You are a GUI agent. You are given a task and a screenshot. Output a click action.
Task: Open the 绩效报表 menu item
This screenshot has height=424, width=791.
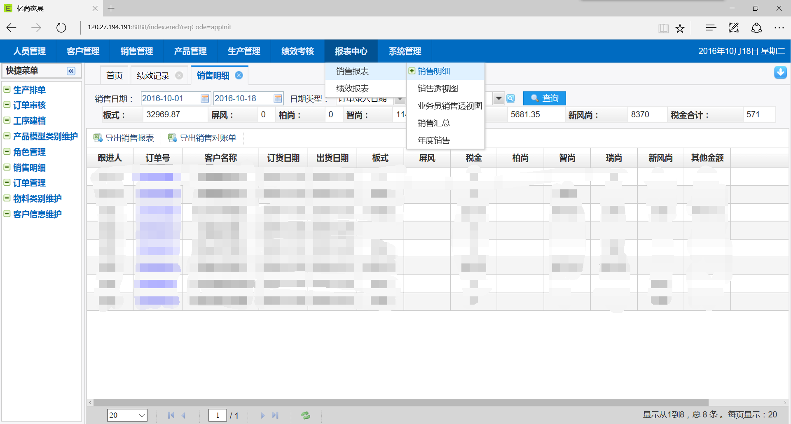[352, 89]
